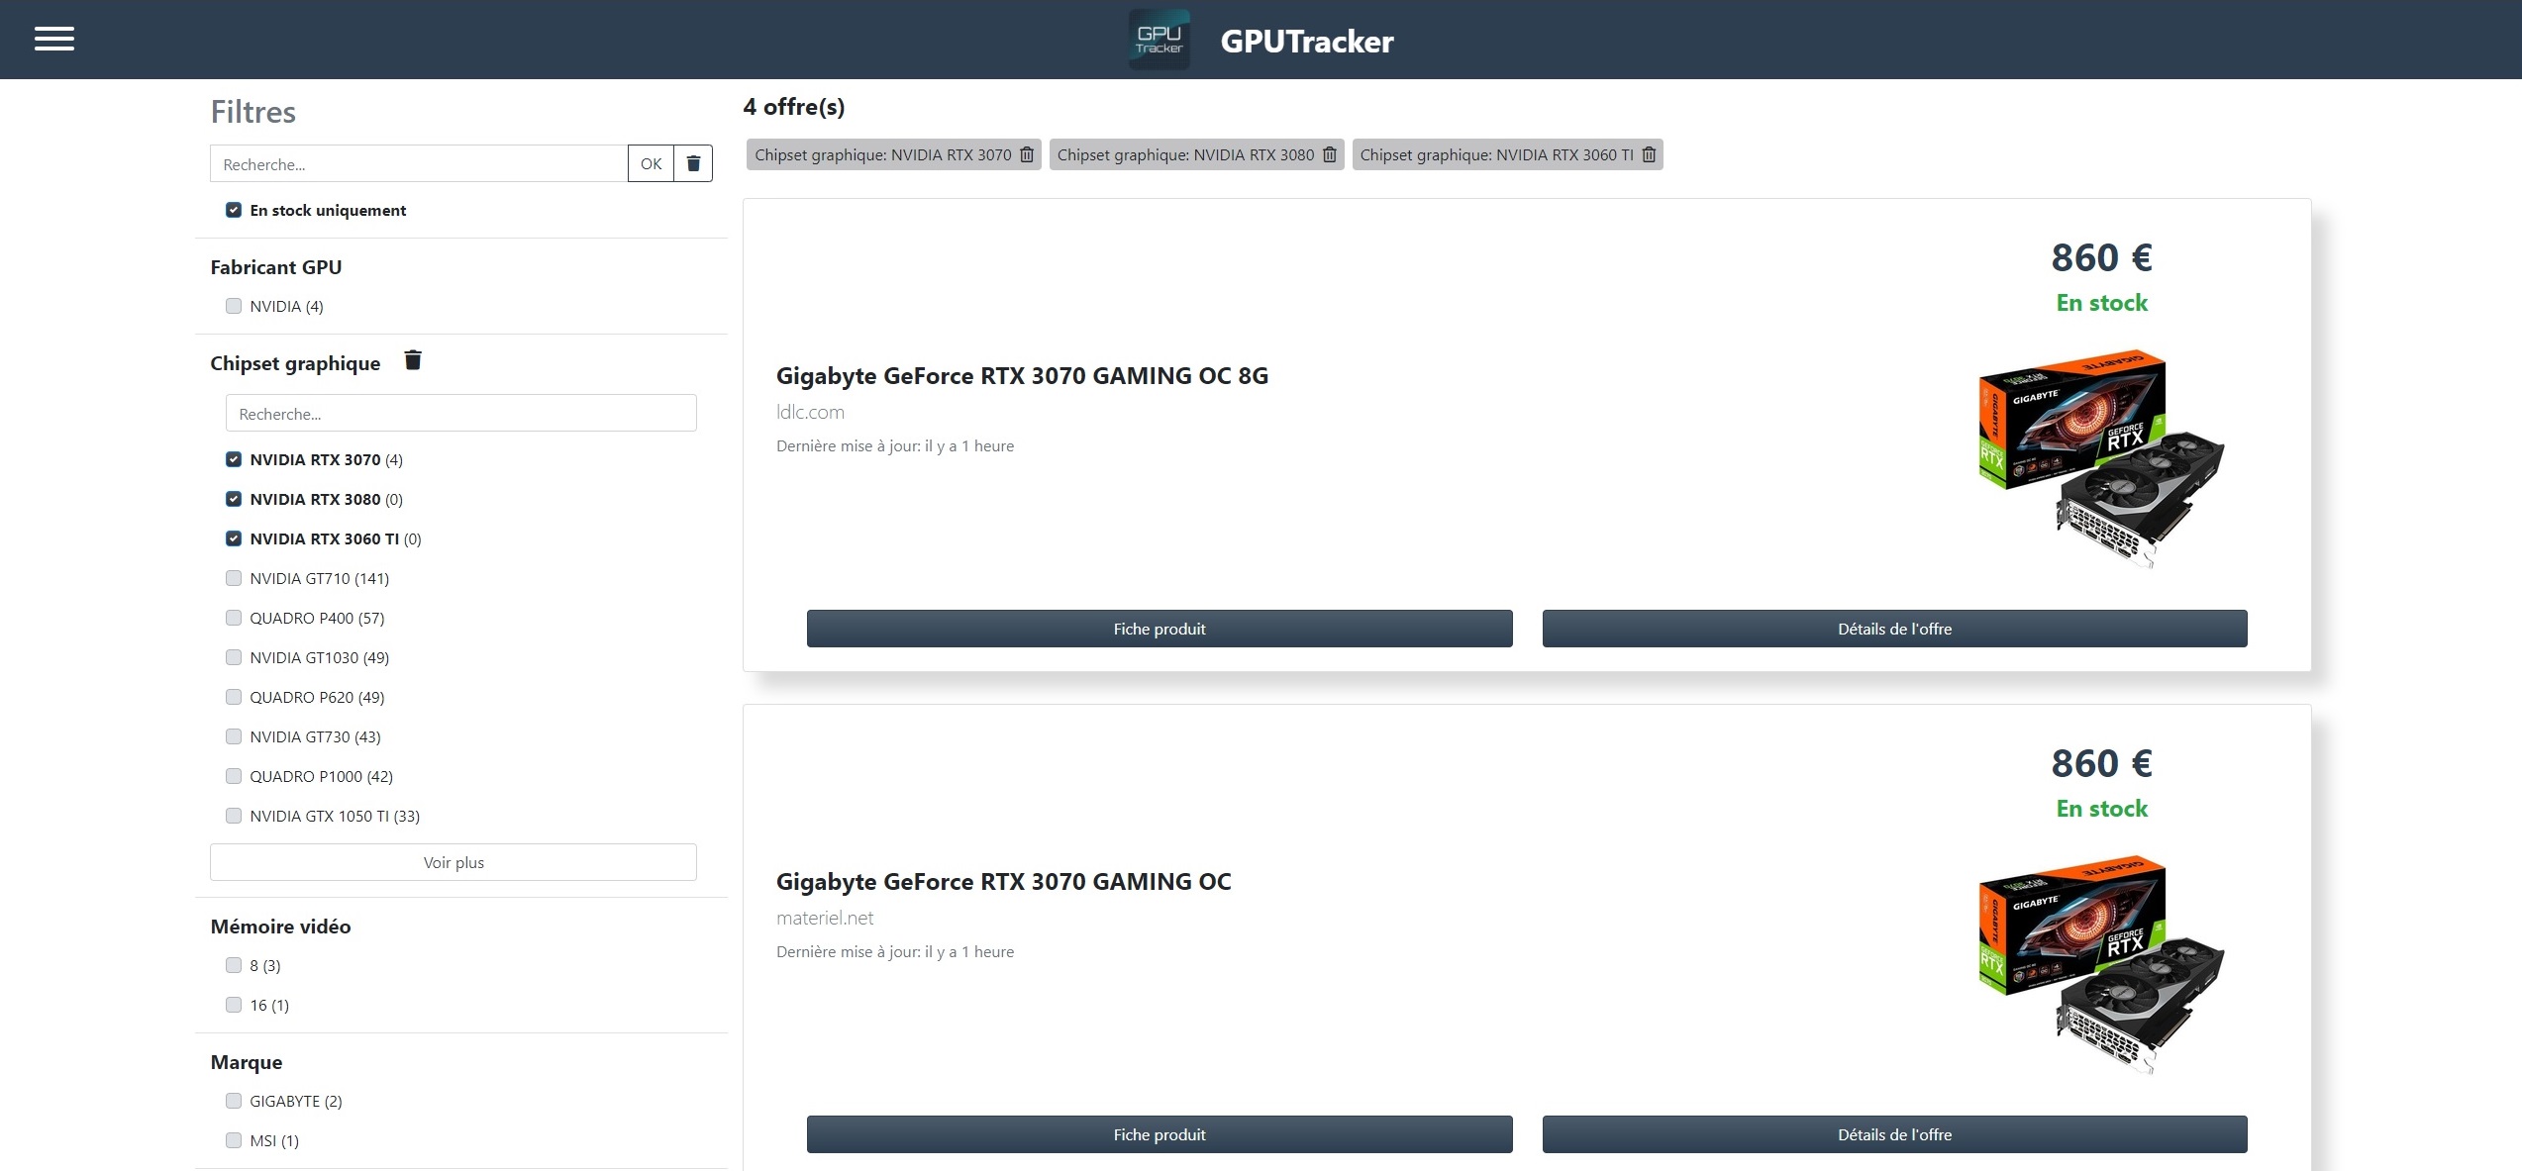Clear Chipset graphique filters with trash icon
The width and height of the screenshot is (2522, 1171).
coord(413,360)
